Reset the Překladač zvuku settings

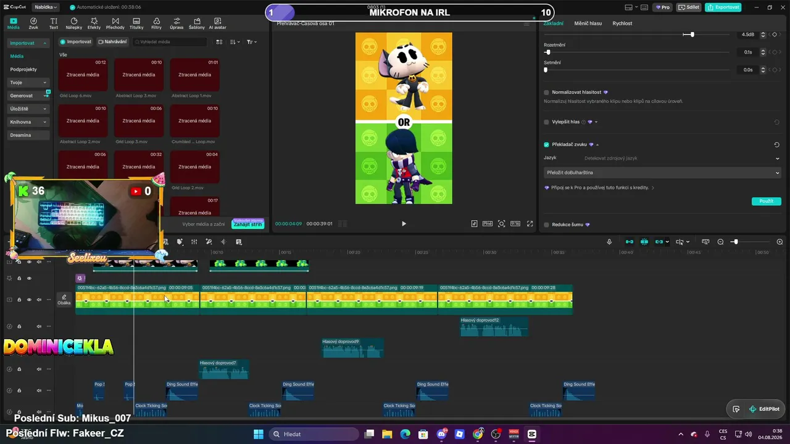(776, 145)
